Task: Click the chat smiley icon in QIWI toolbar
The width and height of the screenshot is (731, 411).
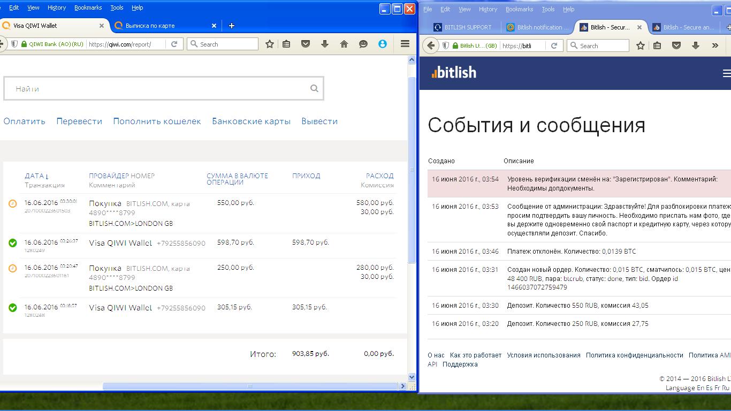Action: pyautogui.click(x=363, y=44)
